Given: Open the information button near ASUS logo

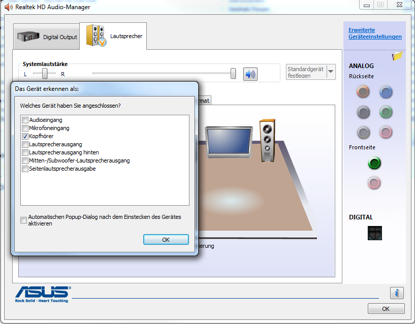Looking at the screenshot, I should (x=397, y=293).
